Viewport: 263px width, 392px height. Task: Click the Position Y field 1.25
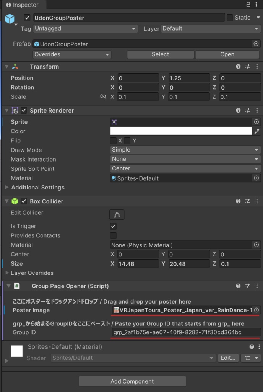[189, 78]
